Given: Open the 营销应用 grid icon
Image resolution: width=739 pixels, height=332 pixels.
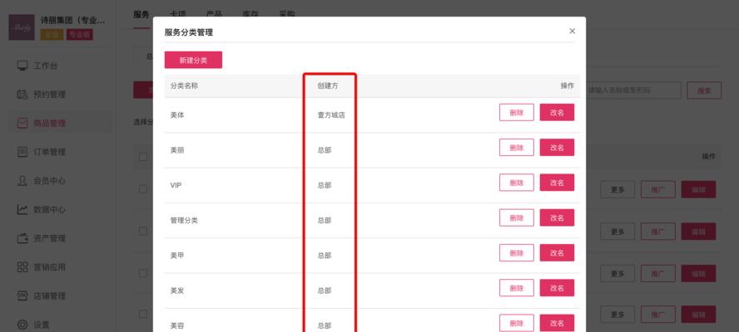Looking at the screenshot, I should pos(22,267).
